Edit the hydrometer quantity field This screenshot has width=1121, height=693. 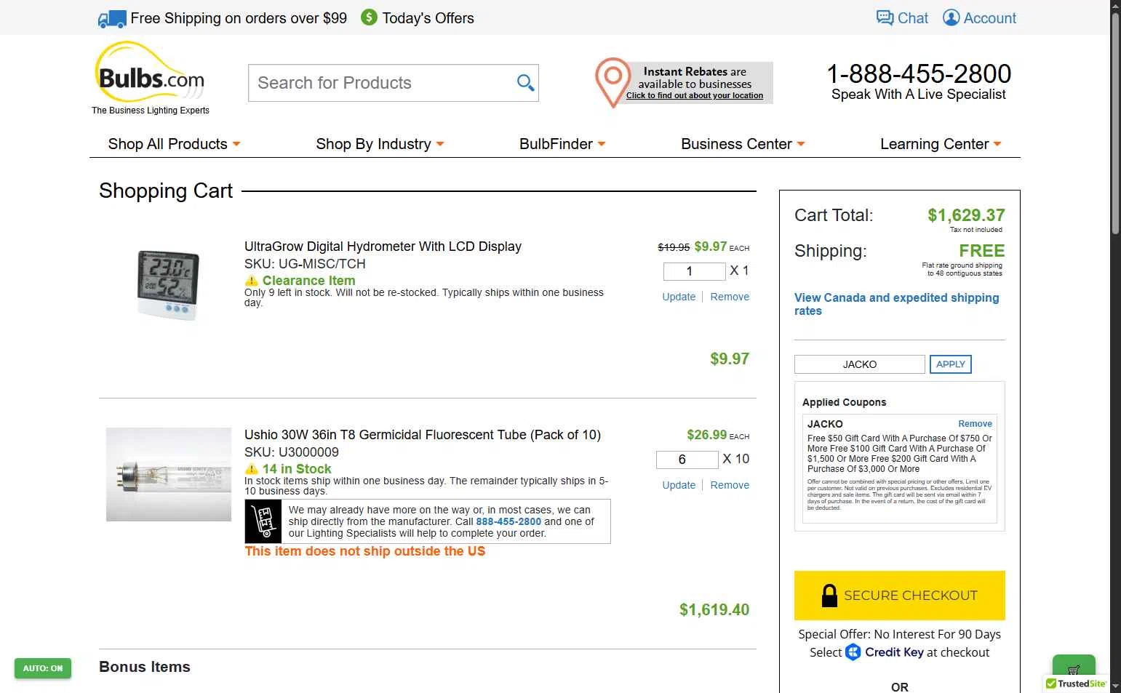coord(695,271)
